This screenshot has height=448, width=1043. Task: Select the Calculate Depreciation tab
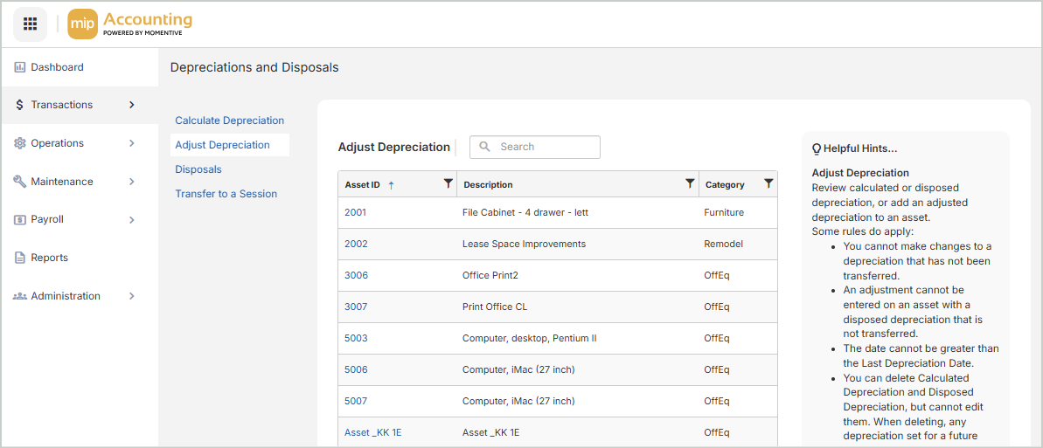tap(229, 121)
